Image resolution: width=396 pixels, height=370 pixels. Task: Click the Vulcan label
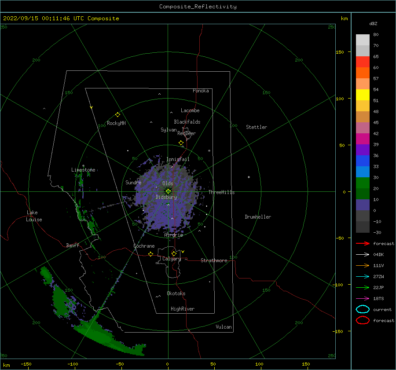tap(224, 327)
